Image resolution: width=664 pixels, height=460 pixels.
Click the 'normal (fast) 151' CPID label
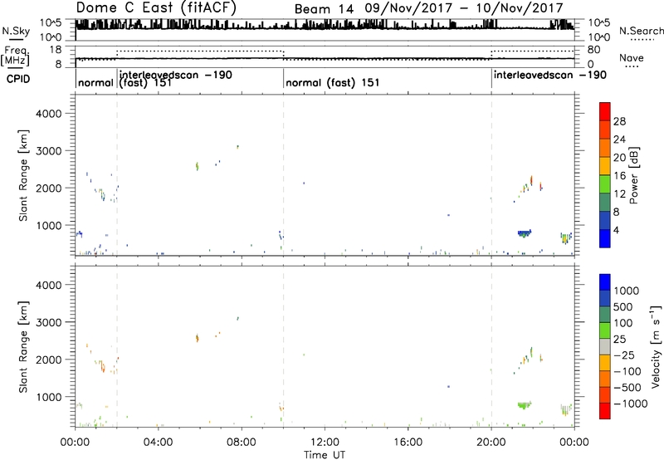coord(333,82)
